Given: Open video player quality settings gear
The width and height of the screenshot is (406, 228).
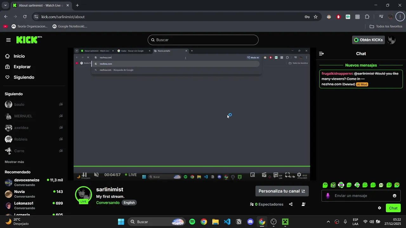Looking at the screenshot, I should [299, 174].
